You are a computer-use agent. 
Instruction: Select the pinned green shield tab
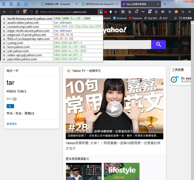[33, 4]
